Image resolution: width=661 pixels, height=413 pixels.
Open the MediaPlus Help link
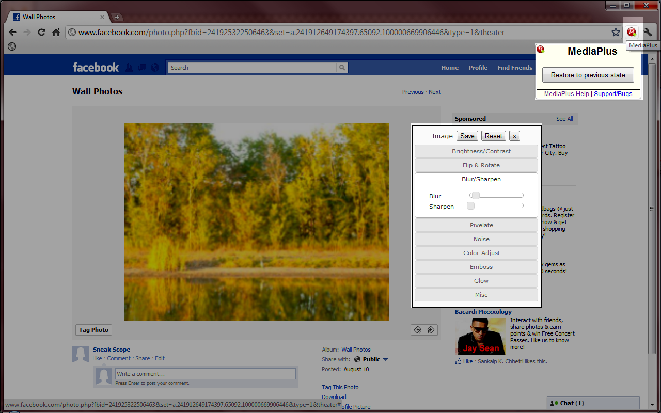pyautogui.click(x=566, y=94)
